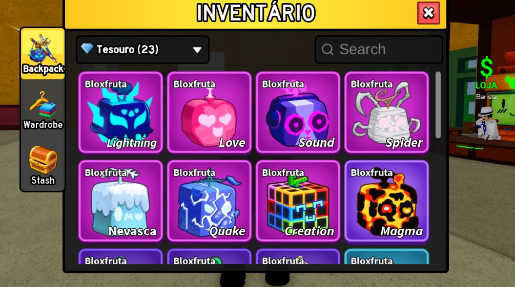Open the green LOJA shop button
This screenshot has width=515, height=287.
[x=486, y=74]
